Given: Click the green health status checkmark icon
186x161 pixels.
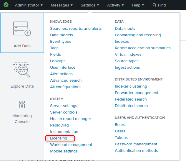Looking at the screenshot, I should [6, 5].
